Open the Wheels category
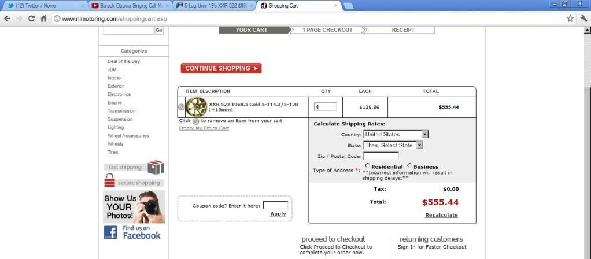 [x=116, y=144]
